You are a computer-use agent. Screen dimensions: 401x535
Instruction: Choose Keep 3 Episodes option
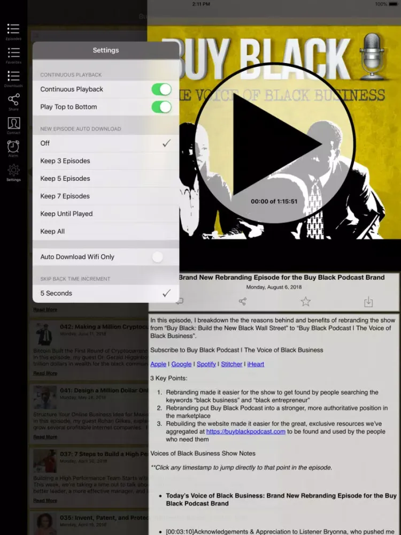pos(106,161)
